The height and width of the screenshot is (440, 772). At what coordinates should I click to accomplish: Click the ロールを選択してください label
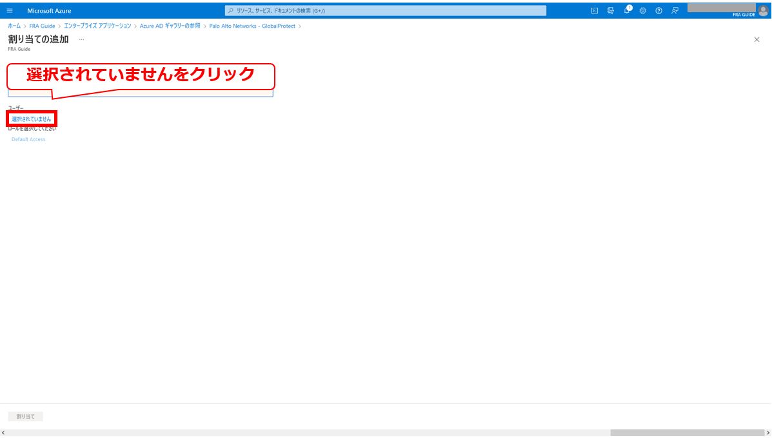tap(32, 128)
